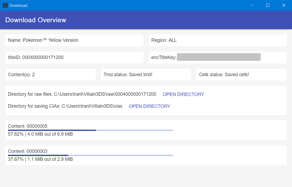Click the Tmd status: Saved tmd! text
This screenshot has height=187, width=292.
pos(128,75)
